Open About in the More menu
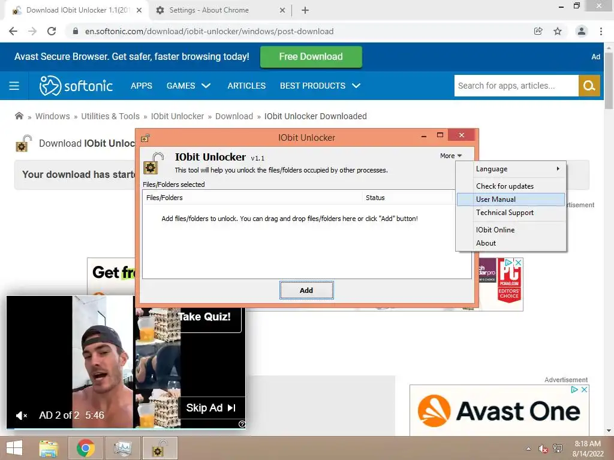The height and width of the screenshot is (460, 614). [511, 243]
